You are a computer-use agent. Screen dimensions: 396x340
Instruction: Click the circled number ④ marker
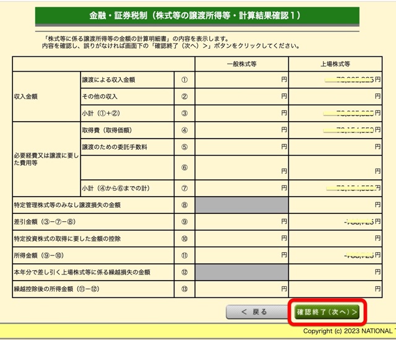[x=184, y=130]
